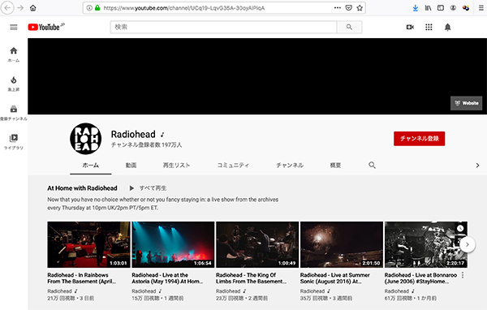Play all with すべて再生
This screenshot has width=487, height=310.
coord(149,188)
